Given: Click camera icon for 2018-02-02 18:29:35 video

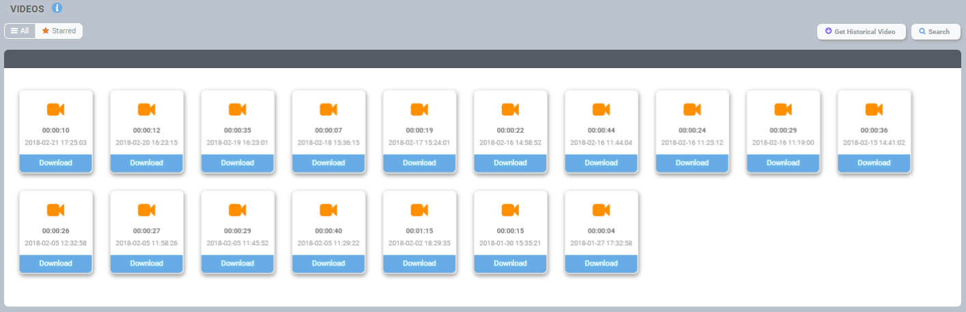Looking at the screenshot, I should coord(419,210).
